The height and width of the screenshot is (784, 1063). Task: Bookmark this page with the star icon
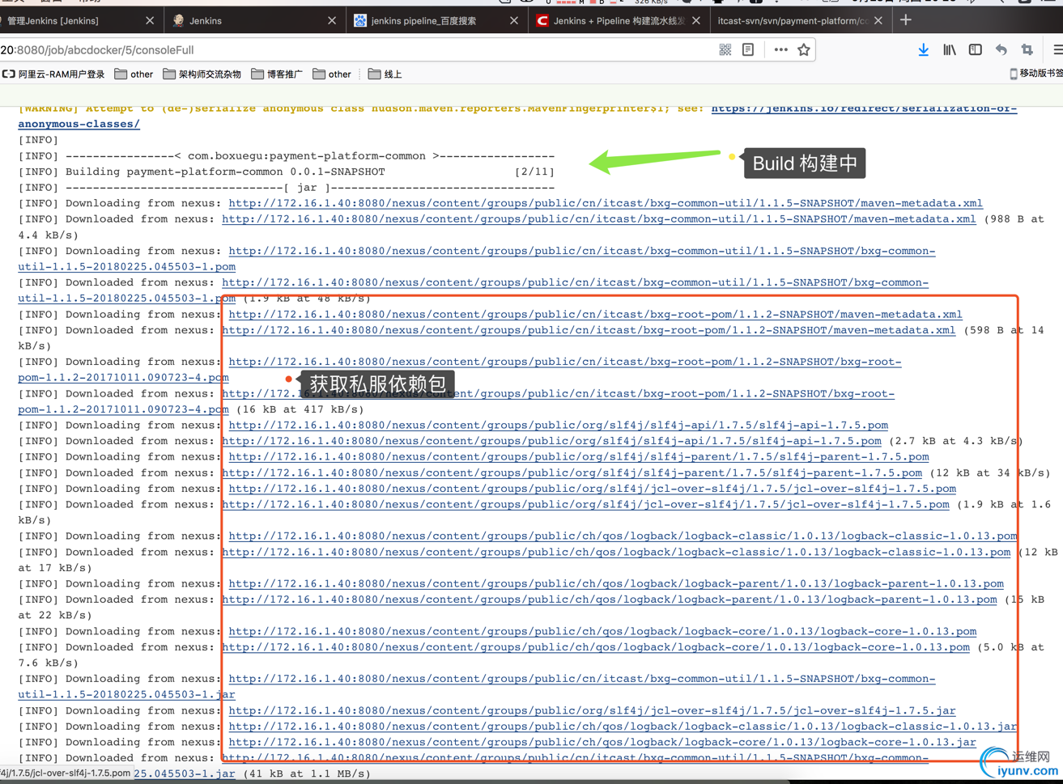tap(804, 49)
